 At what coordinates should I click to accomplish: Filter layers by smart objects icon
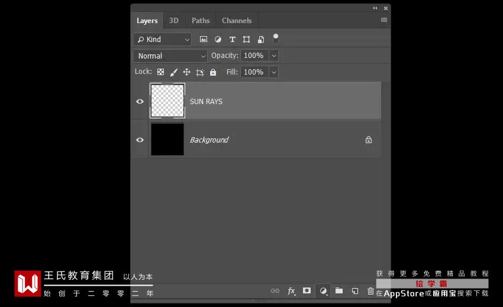click(x=261, y=39)
